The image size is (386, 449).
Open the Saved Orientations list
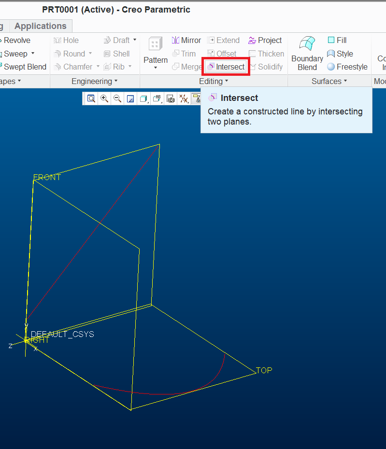157,99
